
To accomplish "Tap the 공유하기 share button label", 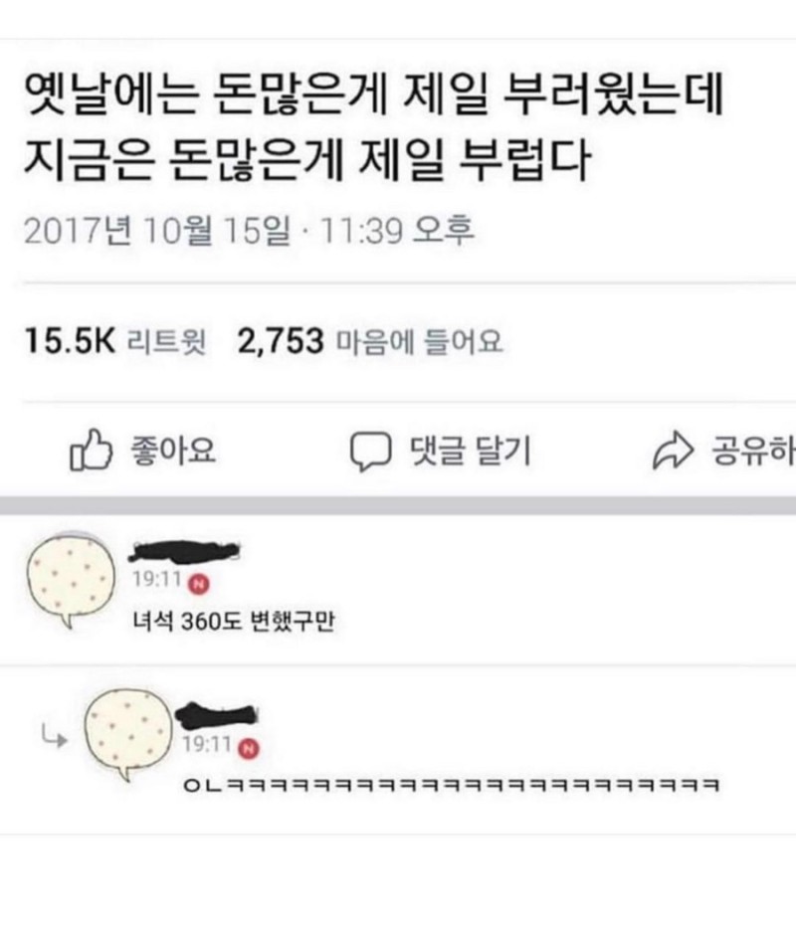I will click(753, 452).
